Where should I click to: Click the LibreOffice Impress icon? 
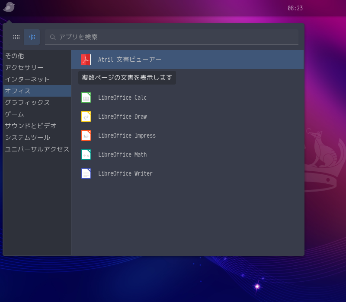pyautogui.click(x=86, y=135)
